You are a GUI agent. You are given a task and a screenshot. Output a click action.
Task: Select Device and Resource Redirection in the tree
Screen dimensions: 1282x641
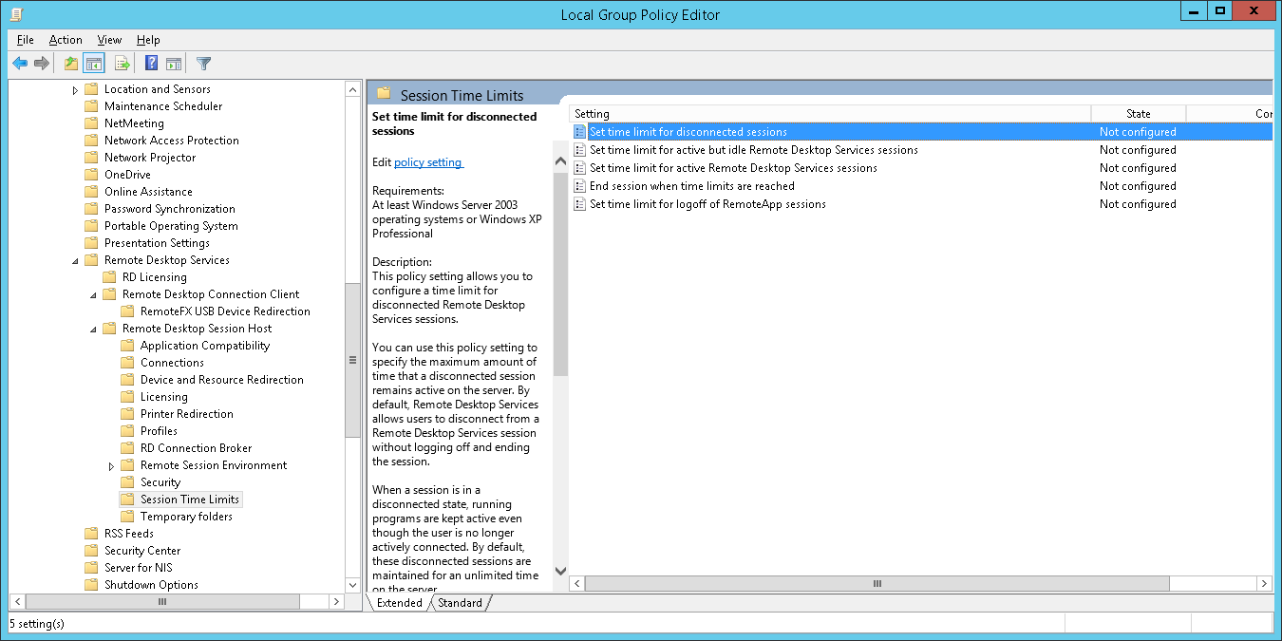click(x=222, y=380)
